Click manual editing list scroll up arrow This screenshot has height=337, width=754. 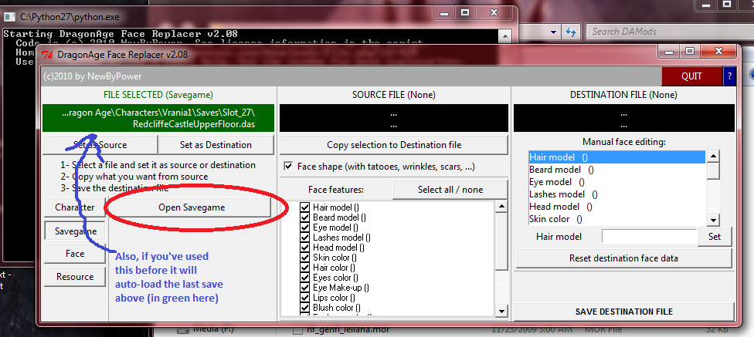pyautogui.click(x=714, y=156)
